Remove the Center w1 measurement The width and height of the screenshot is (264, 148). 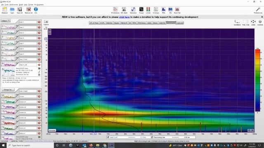click(x=39, y=102)
